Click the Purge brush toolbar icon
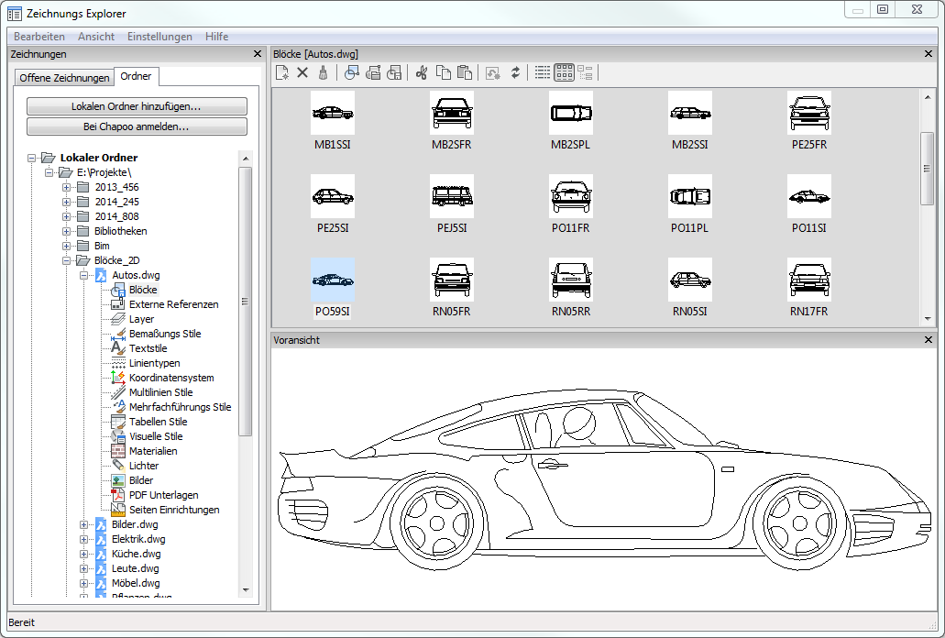Screen dimensions: 945x638 (x=323, y=72)
